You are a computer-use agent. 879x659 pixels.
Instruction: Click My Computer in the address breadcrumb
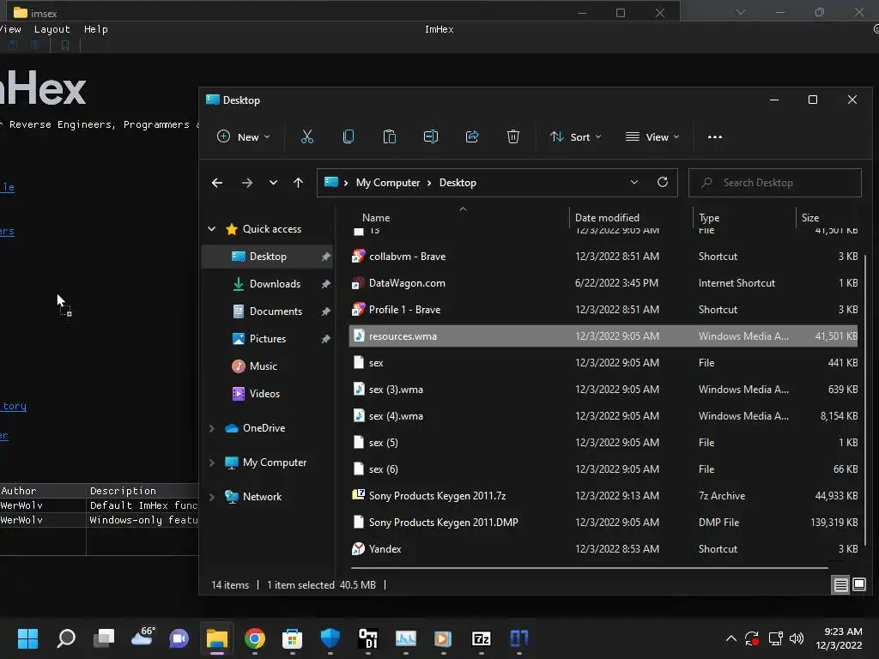(x=388, y=183)
